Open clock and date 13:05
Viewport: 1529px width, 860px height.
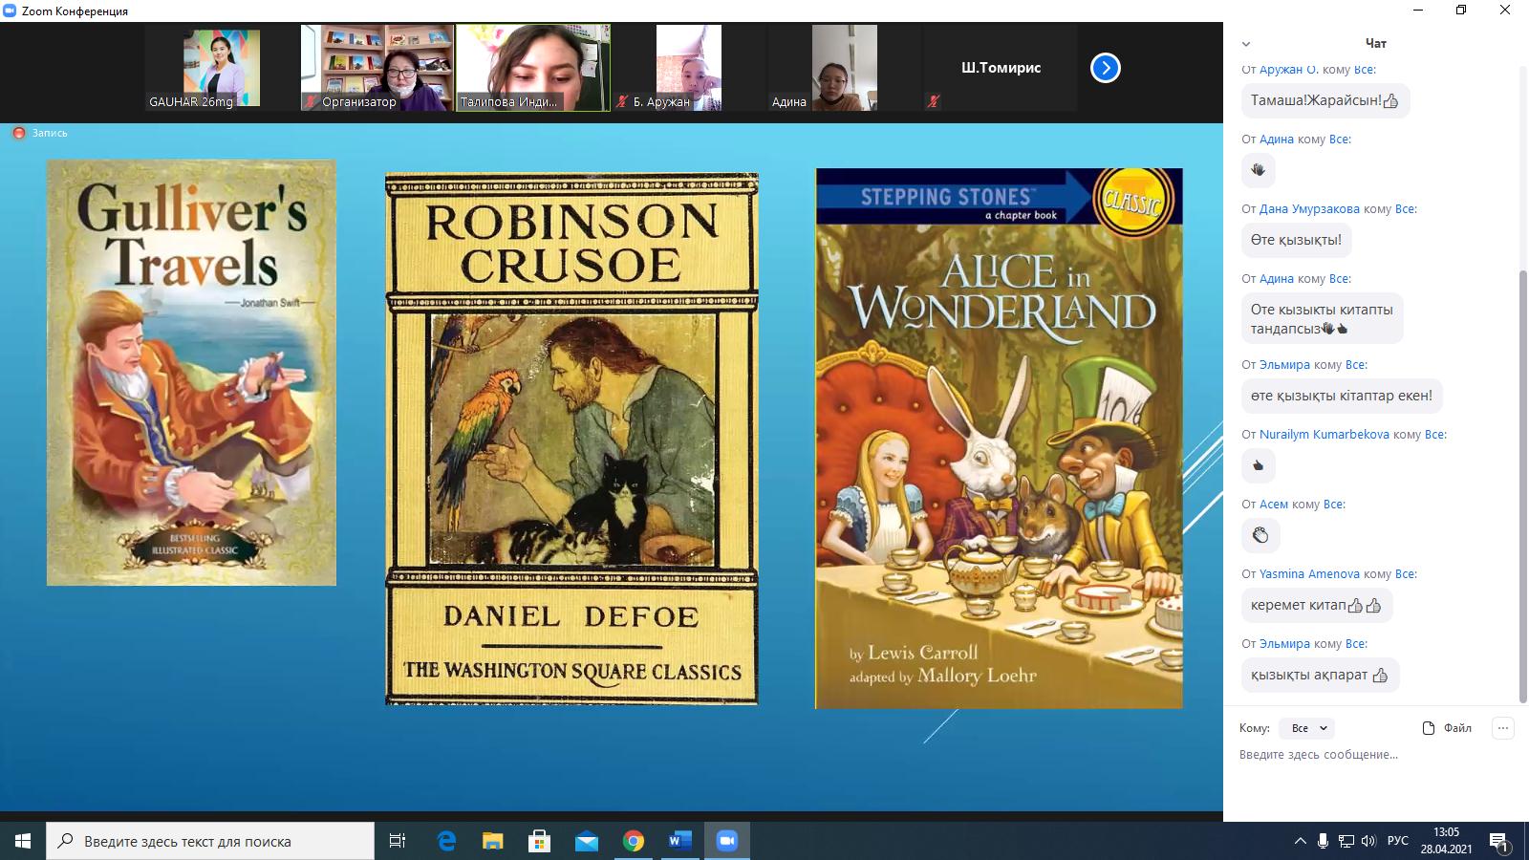(1446, 841)
